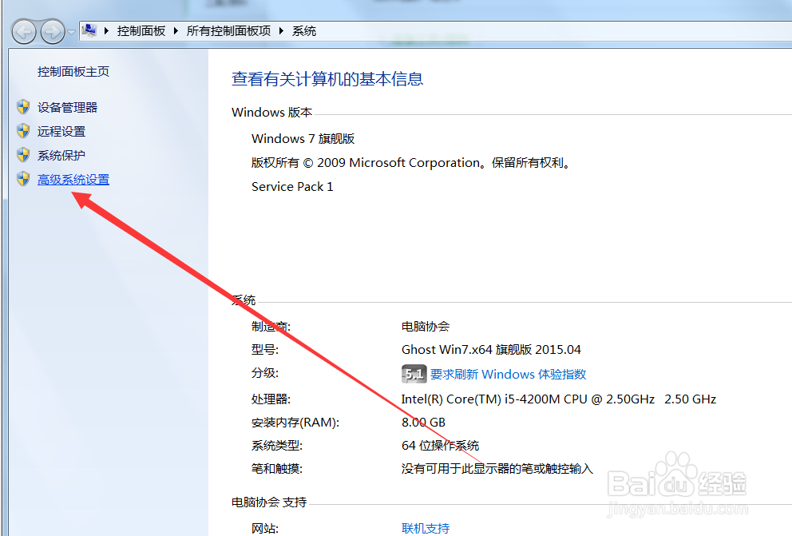This screenshot has height=536, width=792.
Task: Click the shield icon beside 系统保护
Action: (x=22, y=154)
